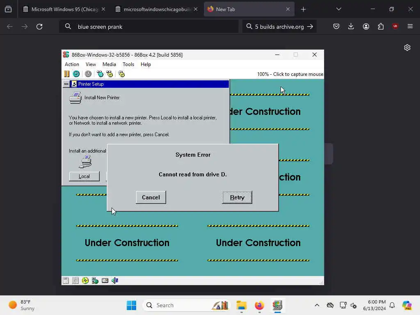The height and width of the screenshot is (315, 420).
Task: Click the browser back arrow
Action: pos(10,27)
